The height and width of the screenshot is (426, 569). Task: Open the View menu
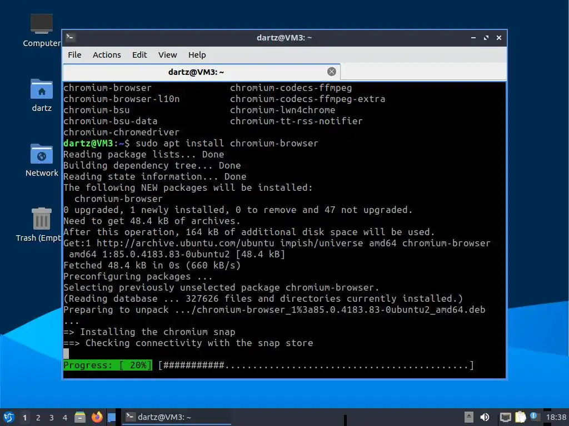click(x=167, y=55)
